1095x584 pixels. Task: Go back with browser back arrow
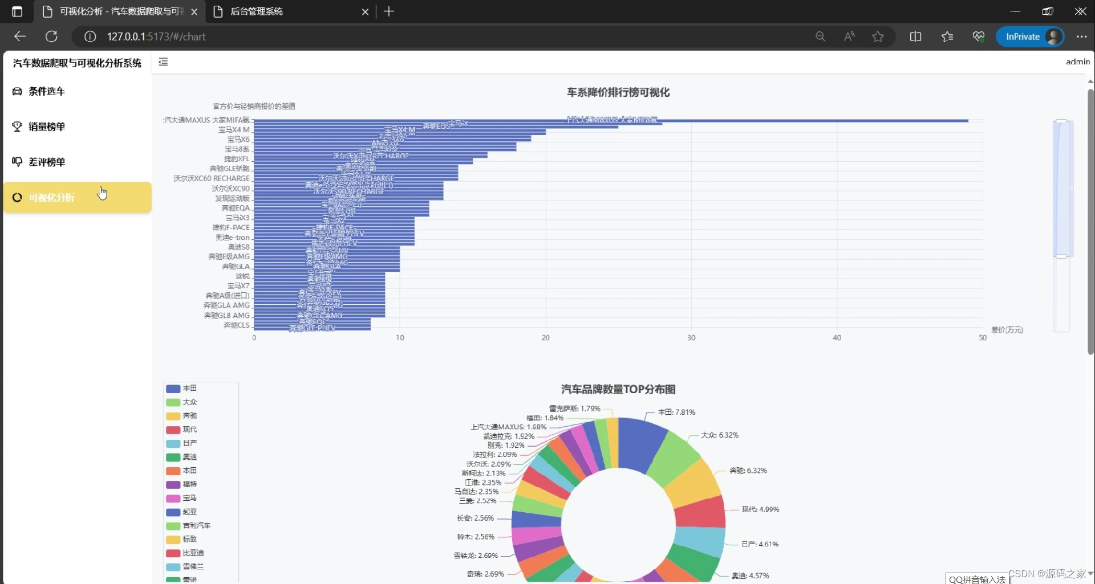click(x=20, y=36)
